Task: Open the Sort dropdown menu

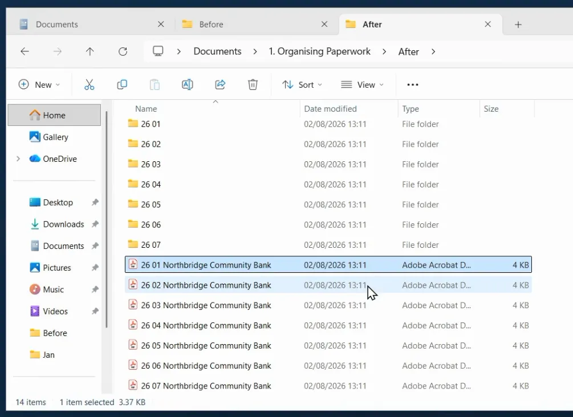Action: point(302,85)
